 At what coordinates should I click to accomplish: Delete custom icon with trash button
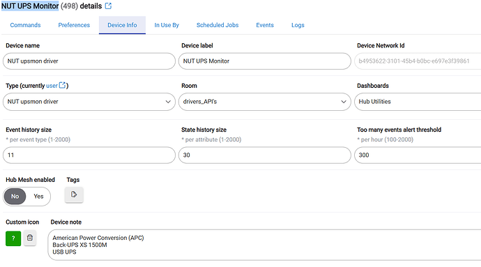[30, 238]
